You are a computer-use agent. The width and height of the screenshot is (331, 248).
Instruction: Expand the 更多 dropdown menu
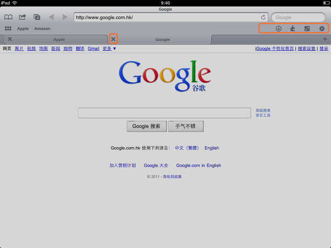click(x=109, y=48)
